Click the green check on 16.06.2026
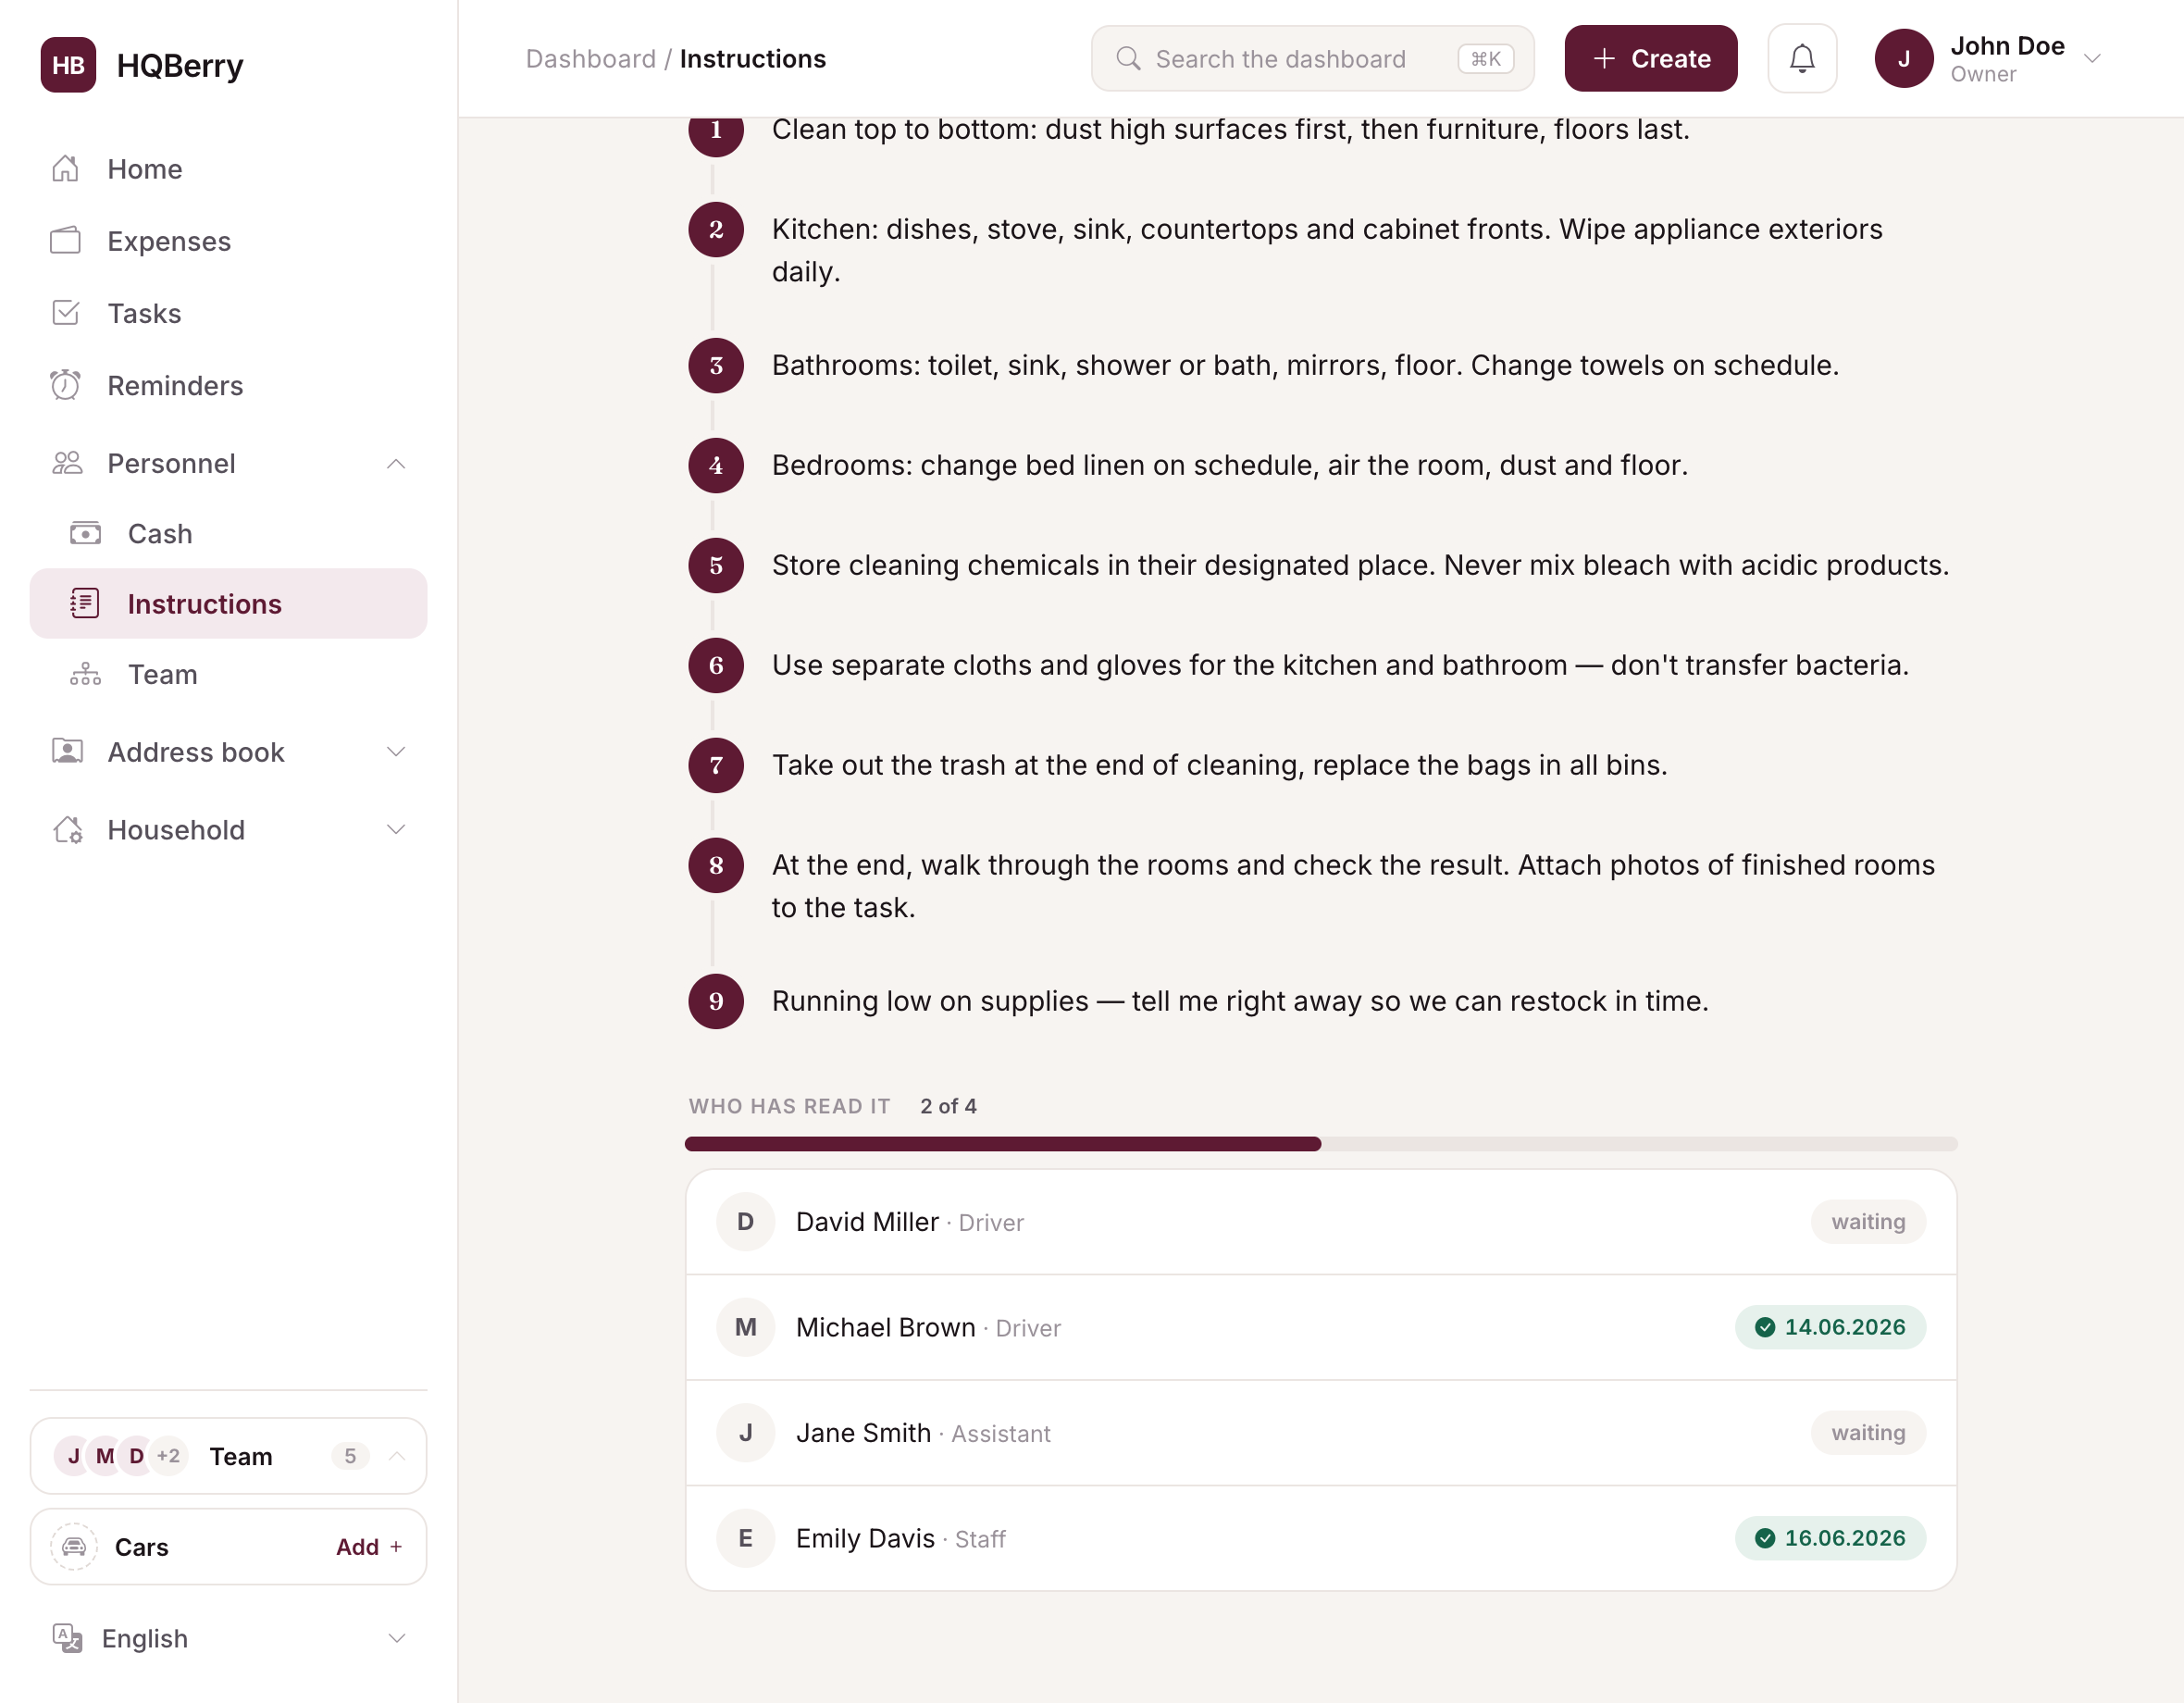 pyautogui.click(x=1765, y=1538)
